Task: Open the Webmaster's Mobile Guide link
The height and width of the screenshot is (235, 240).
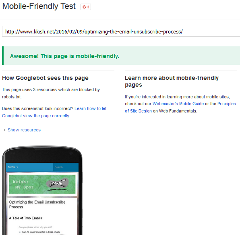Action: 178,104
